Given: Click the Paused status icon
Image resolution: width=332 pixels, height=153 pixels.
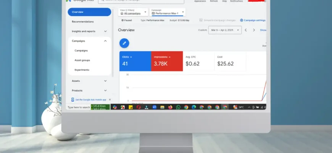Looking at the screenshot, I should (x=122, y=20).
